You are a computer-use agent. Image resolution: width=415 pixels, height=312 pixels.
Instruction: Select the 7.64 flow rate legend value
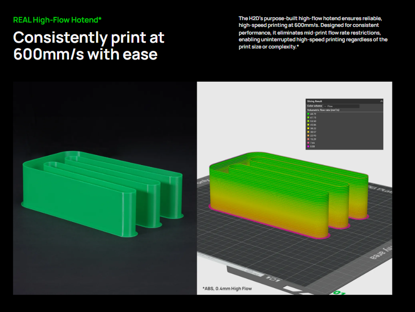[313, 143]
